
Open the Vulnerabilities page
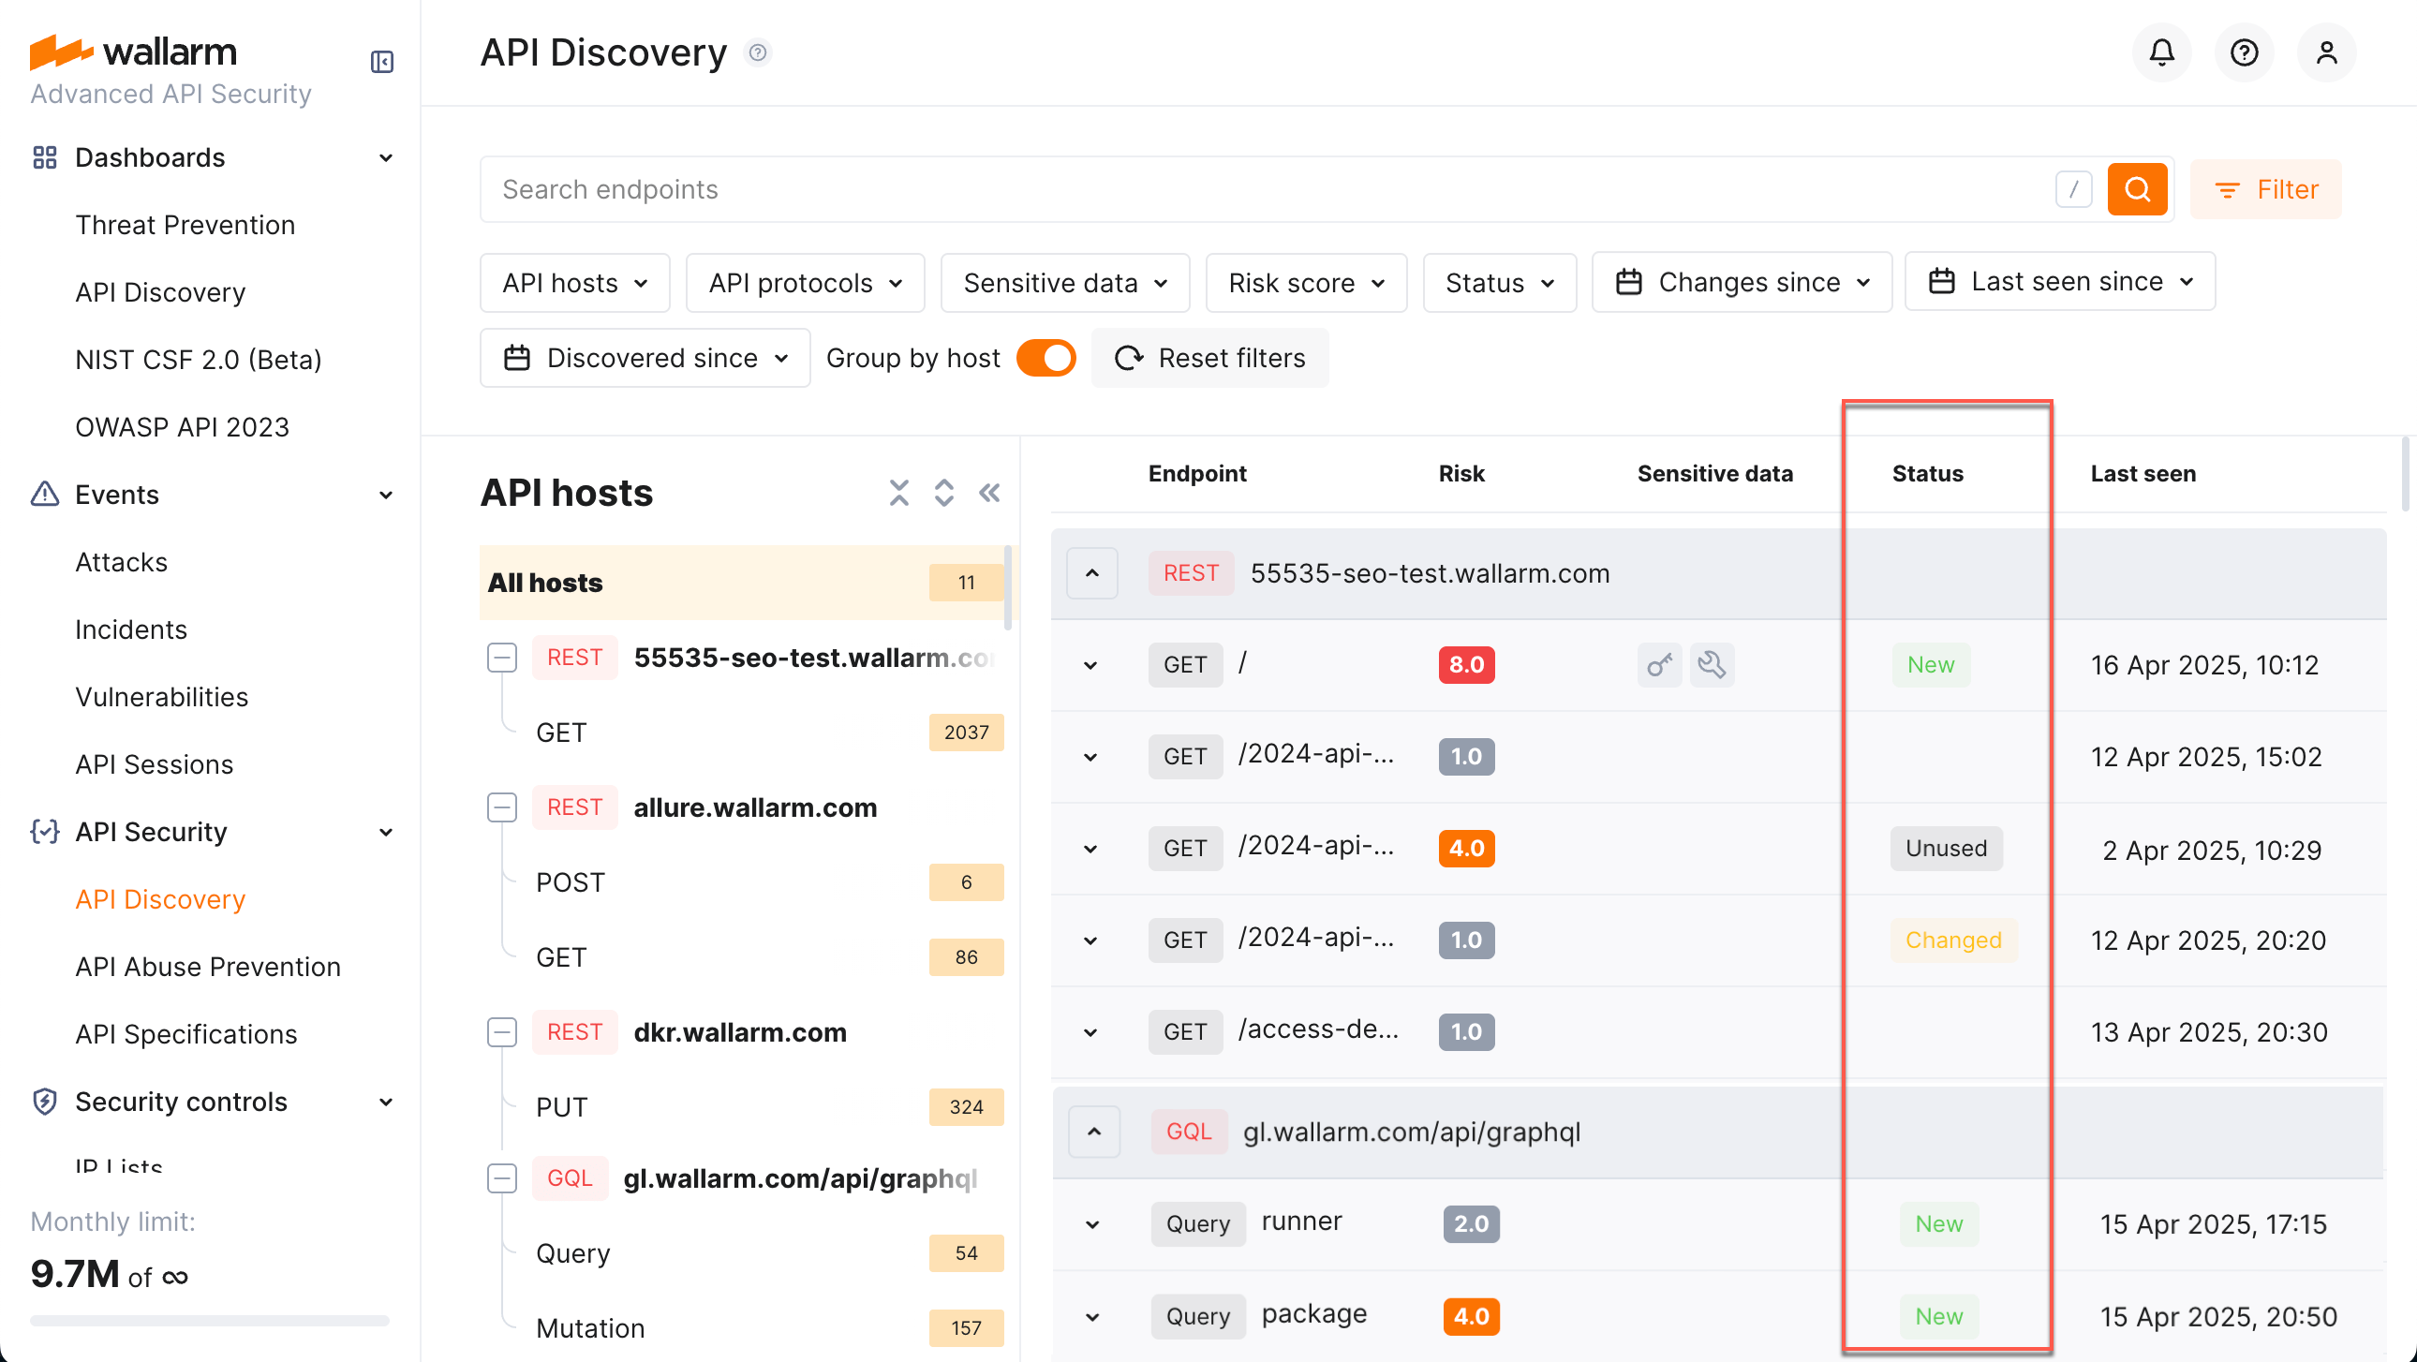(161, 697)
